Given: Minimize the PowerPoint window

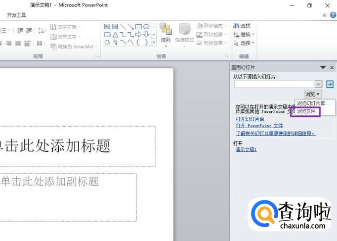Looking at the screenshot, I should pyautogui.click(x=292, y=5).
